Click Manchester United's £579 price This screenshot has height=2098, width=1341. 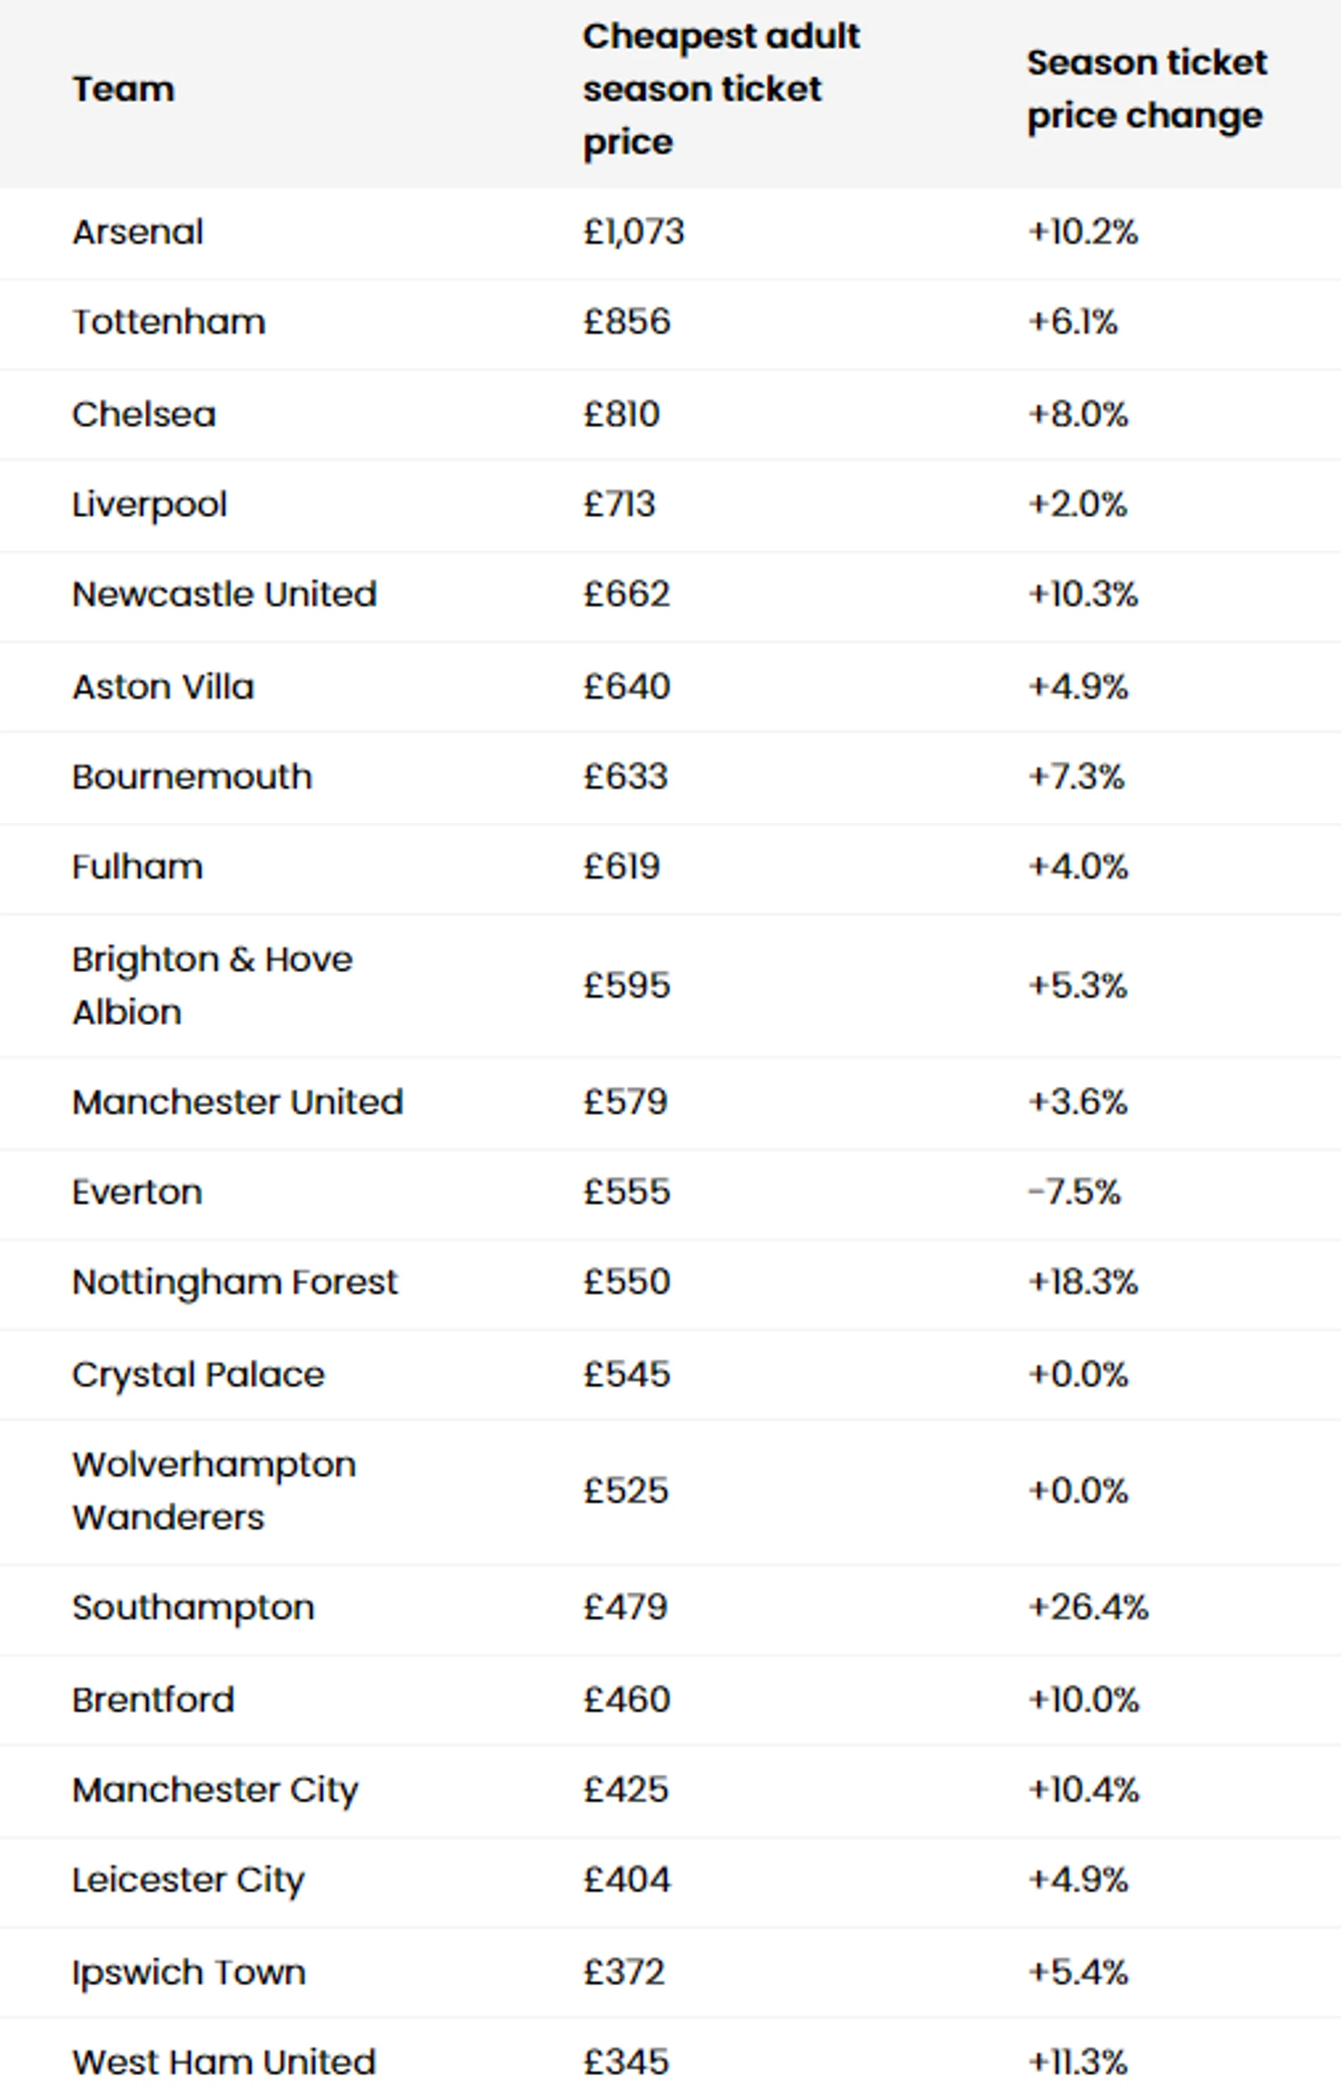625,1102
